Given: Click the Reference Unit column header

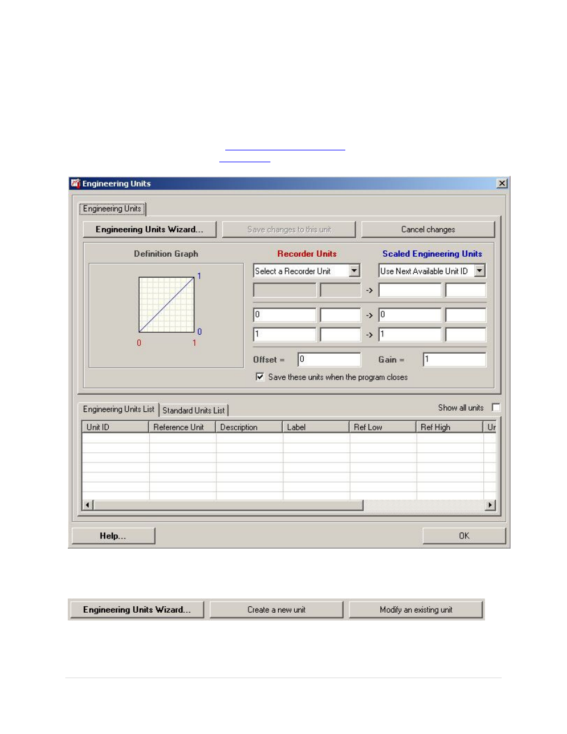Looking at the screenshot, I should coord(182,427).
